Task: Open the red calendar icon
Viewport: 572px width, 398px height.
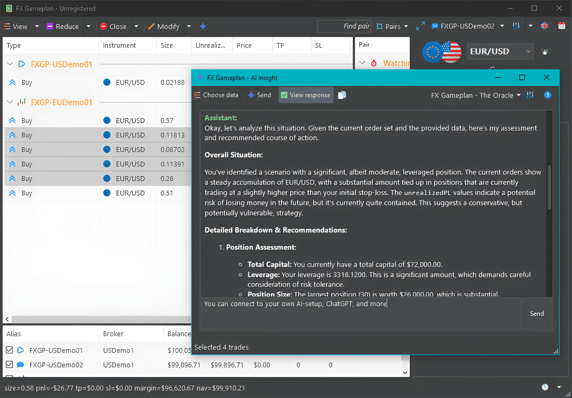Action: click(562, 26)
